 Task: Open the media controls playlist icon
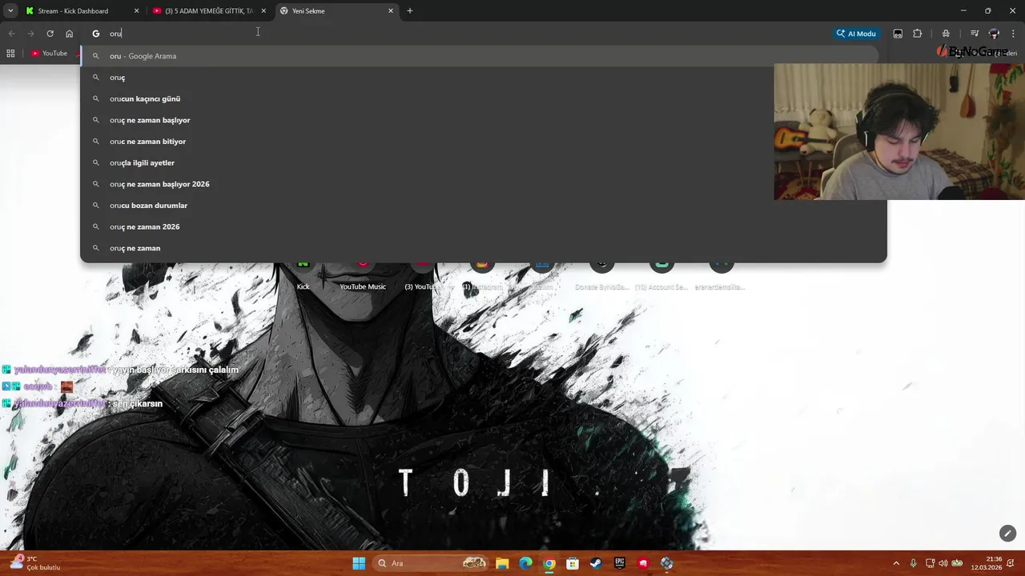(x=975, y=34)
